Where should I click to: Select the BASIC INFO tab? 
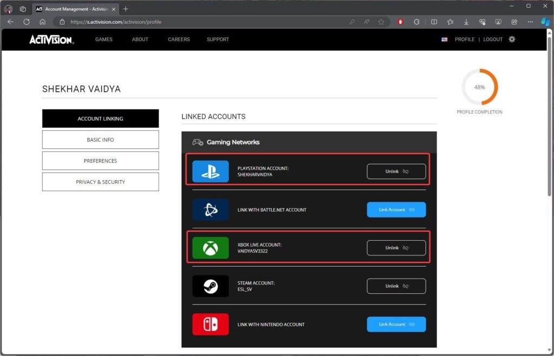pyautogui.click(x=100, y=140)
